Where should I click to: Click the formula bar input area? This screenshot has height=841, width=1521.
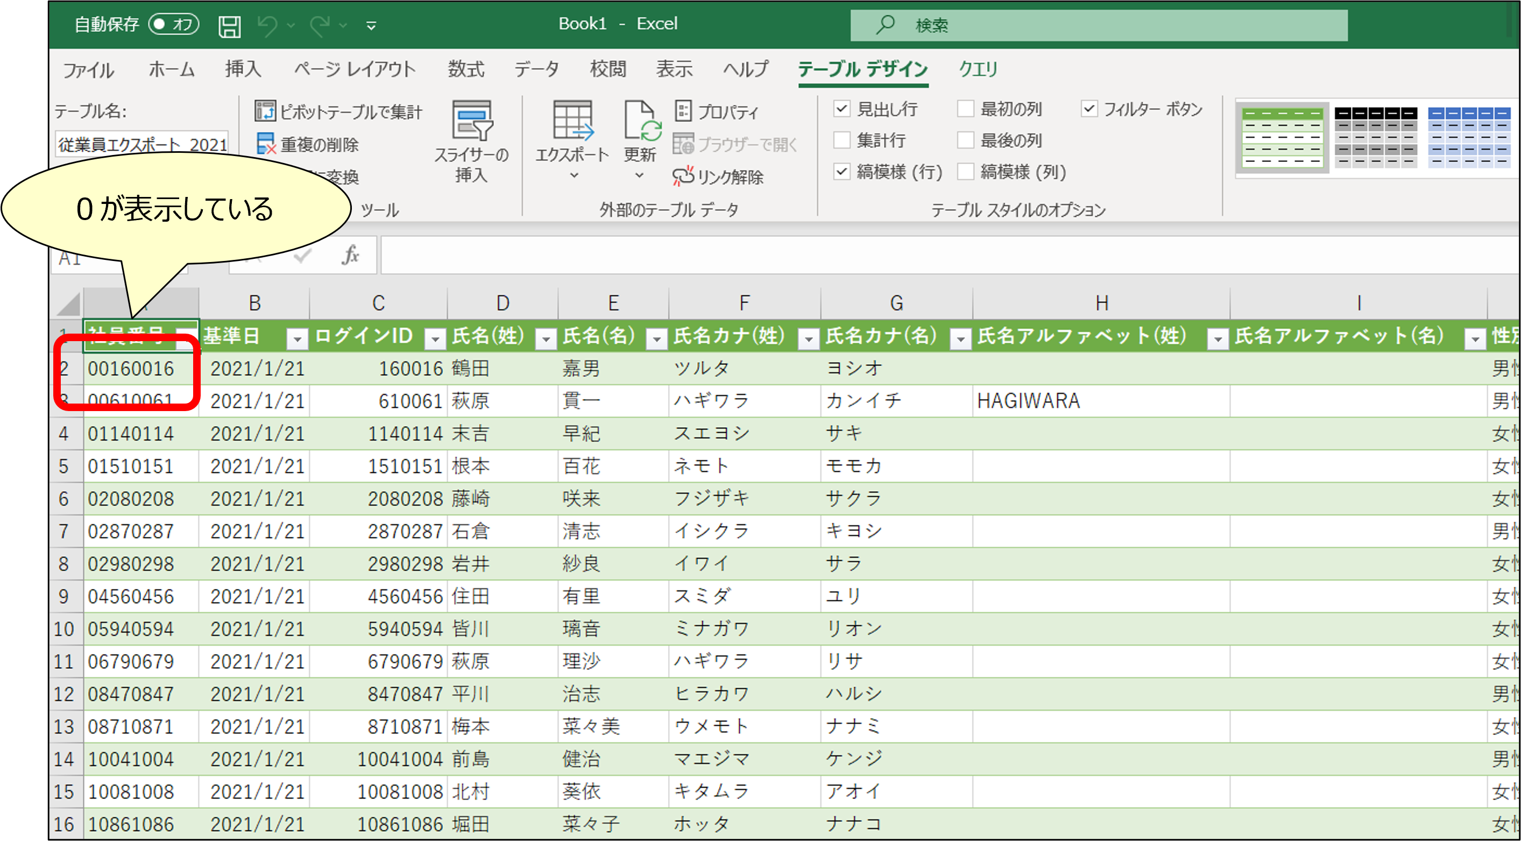coord(950,256)
